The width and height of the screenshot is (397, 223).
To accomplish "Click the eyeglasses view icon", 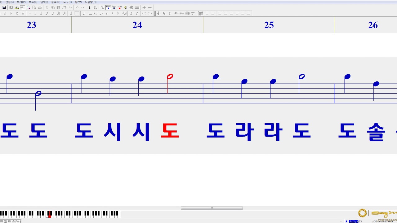I will [17, 7].
